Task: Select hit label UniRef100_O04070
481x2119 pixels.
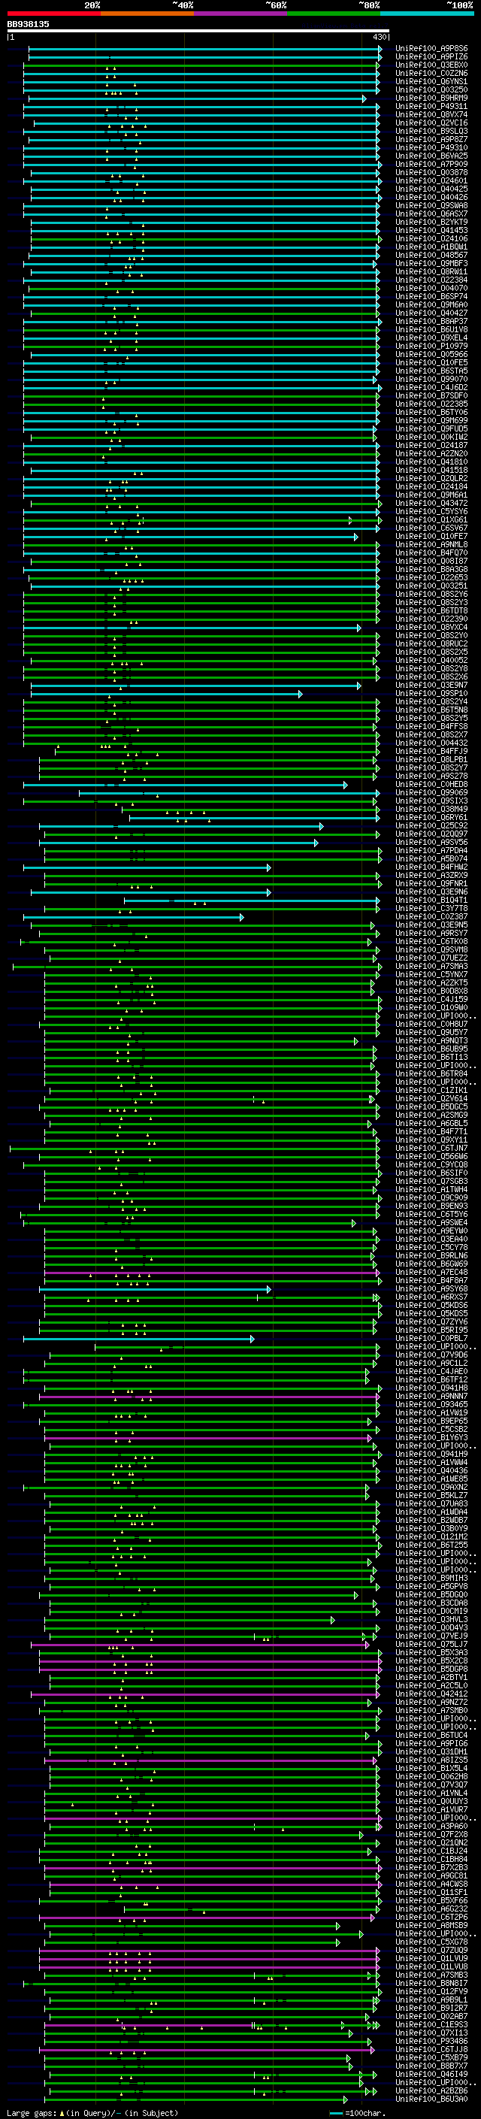Action: coord(431,289)
